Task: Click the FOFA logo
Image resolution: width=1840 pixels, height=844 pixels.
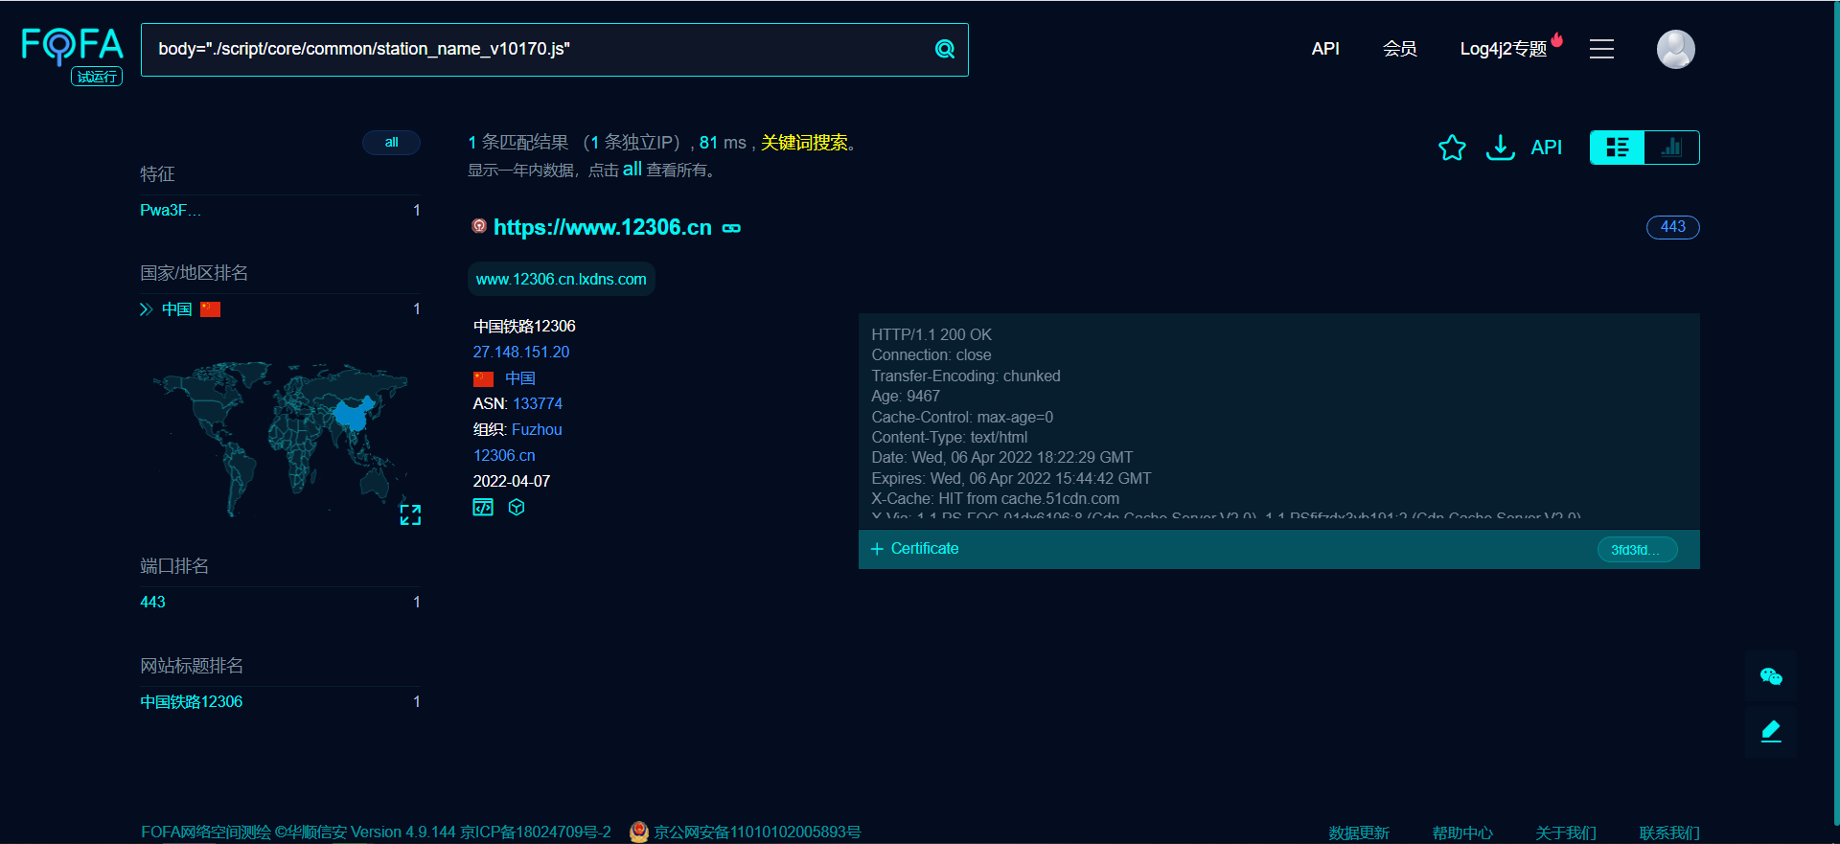Action: 73,45
